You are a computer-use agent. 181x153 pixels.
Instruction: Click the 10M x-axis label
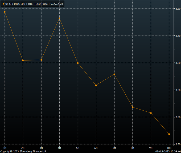tap(169, 148)
